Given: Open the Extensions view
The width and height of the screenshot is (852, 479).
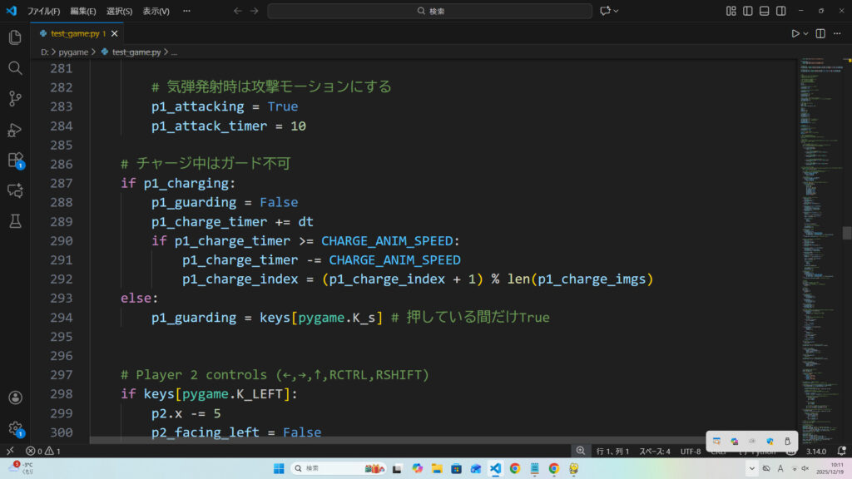Looking at the screenshot, I should [14, 160].
